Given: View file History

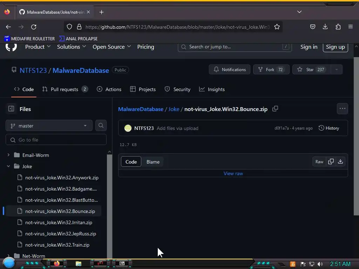Looking at the screenshot, I should pyautogui.click(x=329, y=128).
